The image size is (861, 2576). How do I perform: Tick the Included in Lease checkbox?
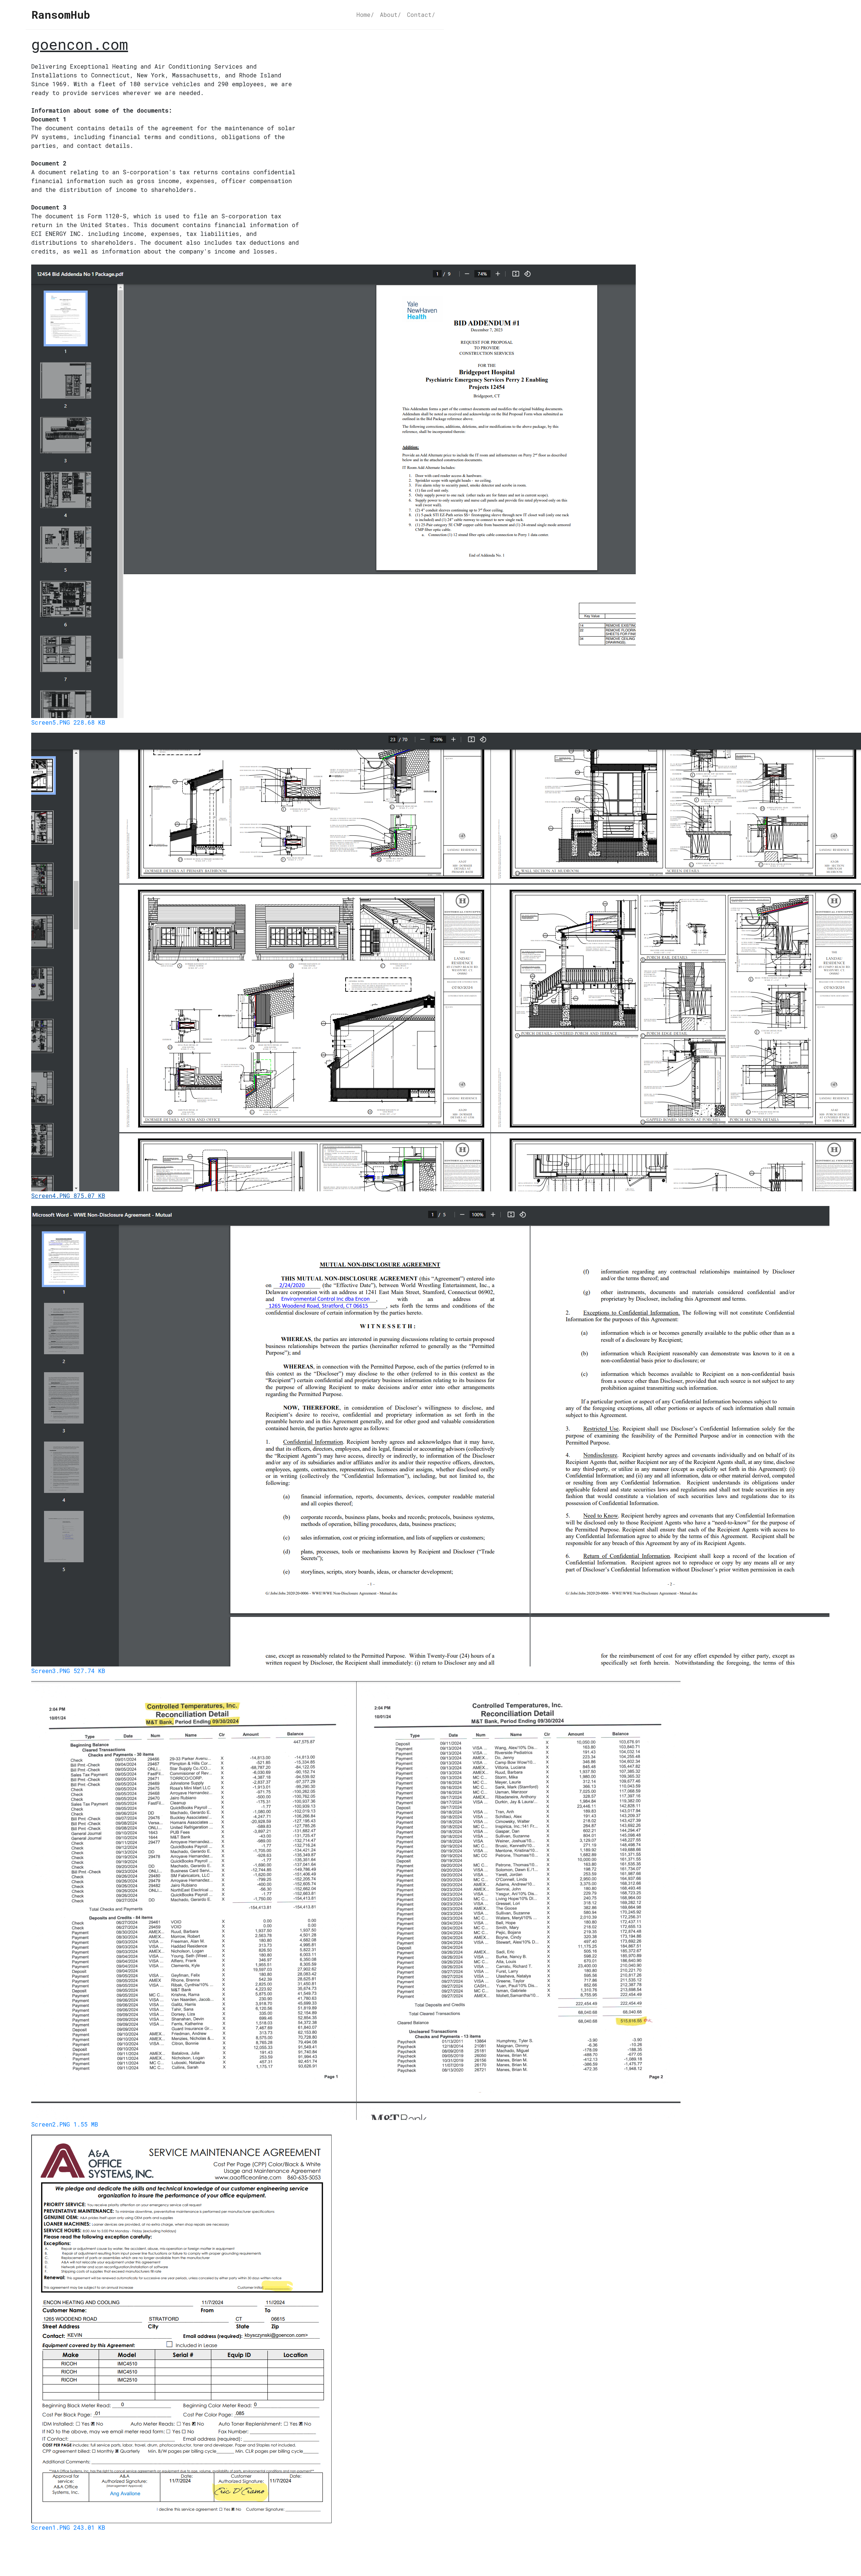click(169, 2344)
